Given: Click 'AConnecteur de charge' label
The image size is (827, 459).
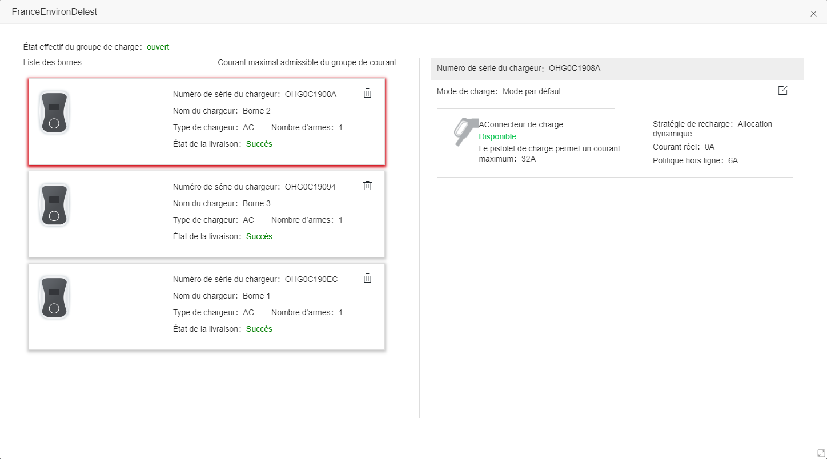Looking at the screenshot, I should pos(521,124).
